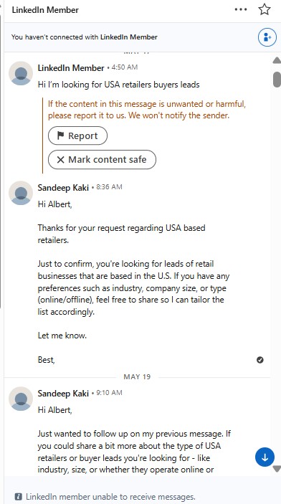Click the flag icon in Report button

click(60, 135)
